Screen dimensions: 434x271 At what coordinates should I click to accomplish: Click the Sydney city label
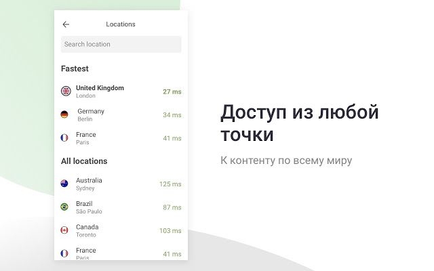[85, 188]
